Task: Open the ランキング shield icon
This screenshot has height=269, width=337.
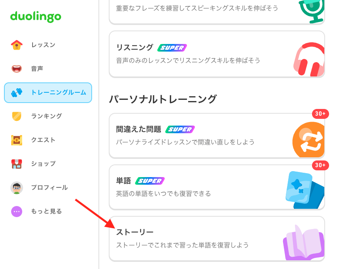Action: (x=17, y=116)
